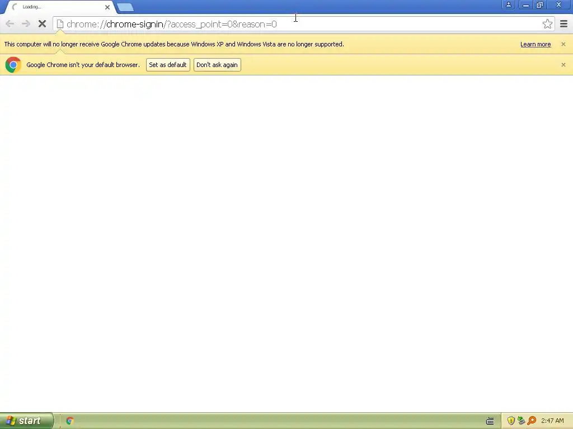Screen dimensions: 573x429
Task: Click the 2:47 AM clock
Action: coord(552,421)
